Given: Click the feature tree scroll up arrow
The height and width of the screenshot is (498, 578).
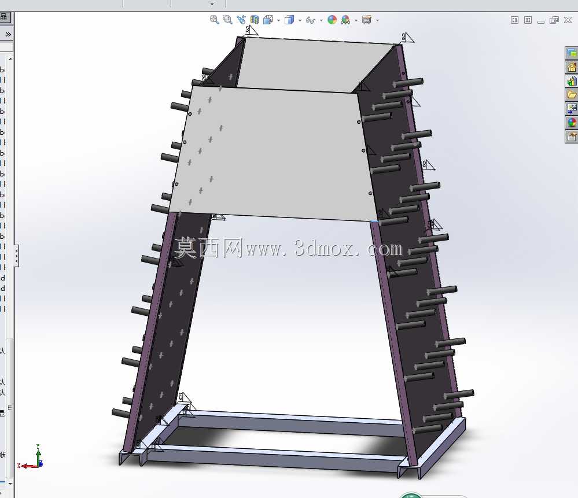Looking at the screenshot, I should click(10, 59).
